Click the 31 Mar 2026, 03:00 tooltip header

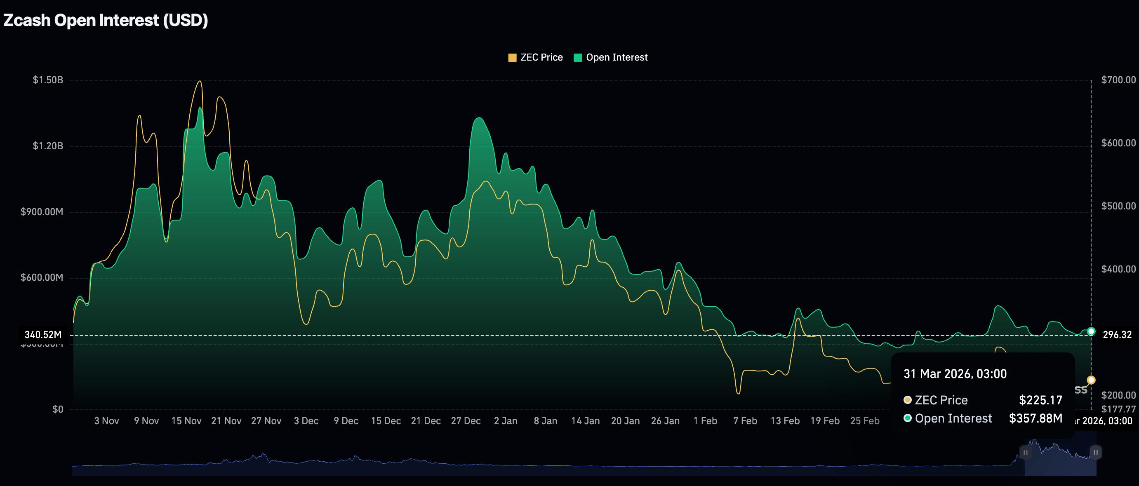tap(955, 374)
